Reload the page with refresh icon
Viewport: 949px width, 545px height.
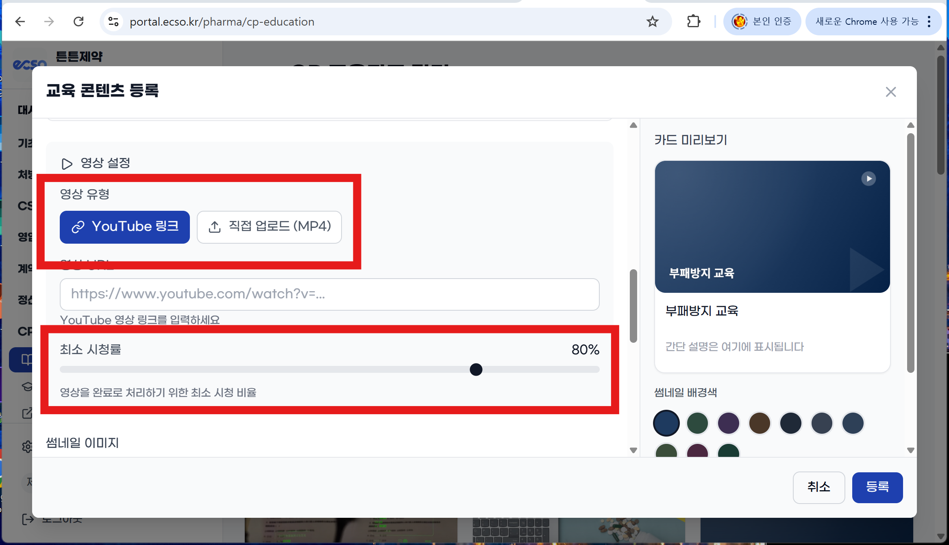[x=78, y=22]
